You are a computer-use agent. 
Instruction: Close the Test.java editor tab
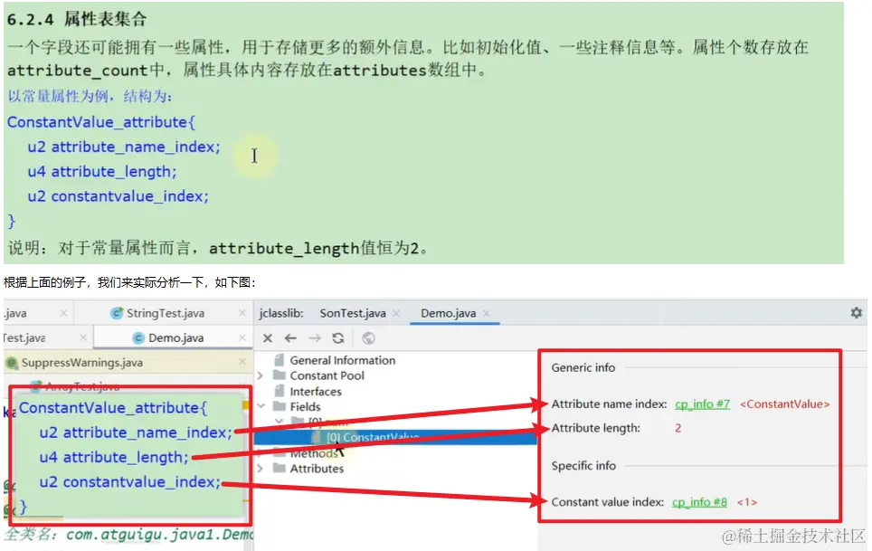pyautogui.click(x=83, y=337)
